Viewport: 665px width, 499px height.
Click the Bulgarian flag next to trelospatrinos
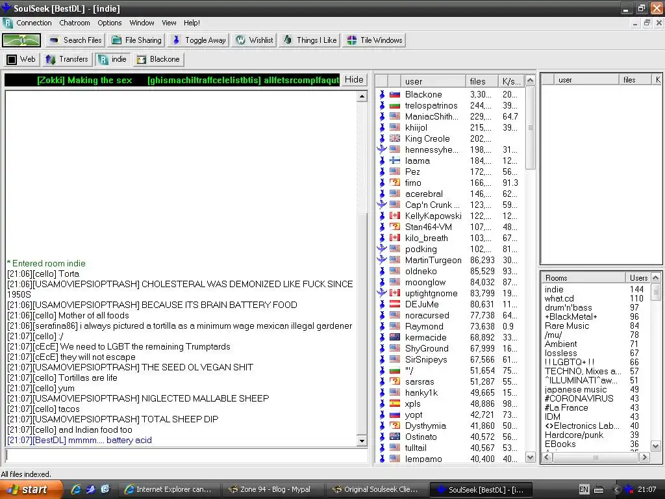pyautogui.click(x=395, y=106)
